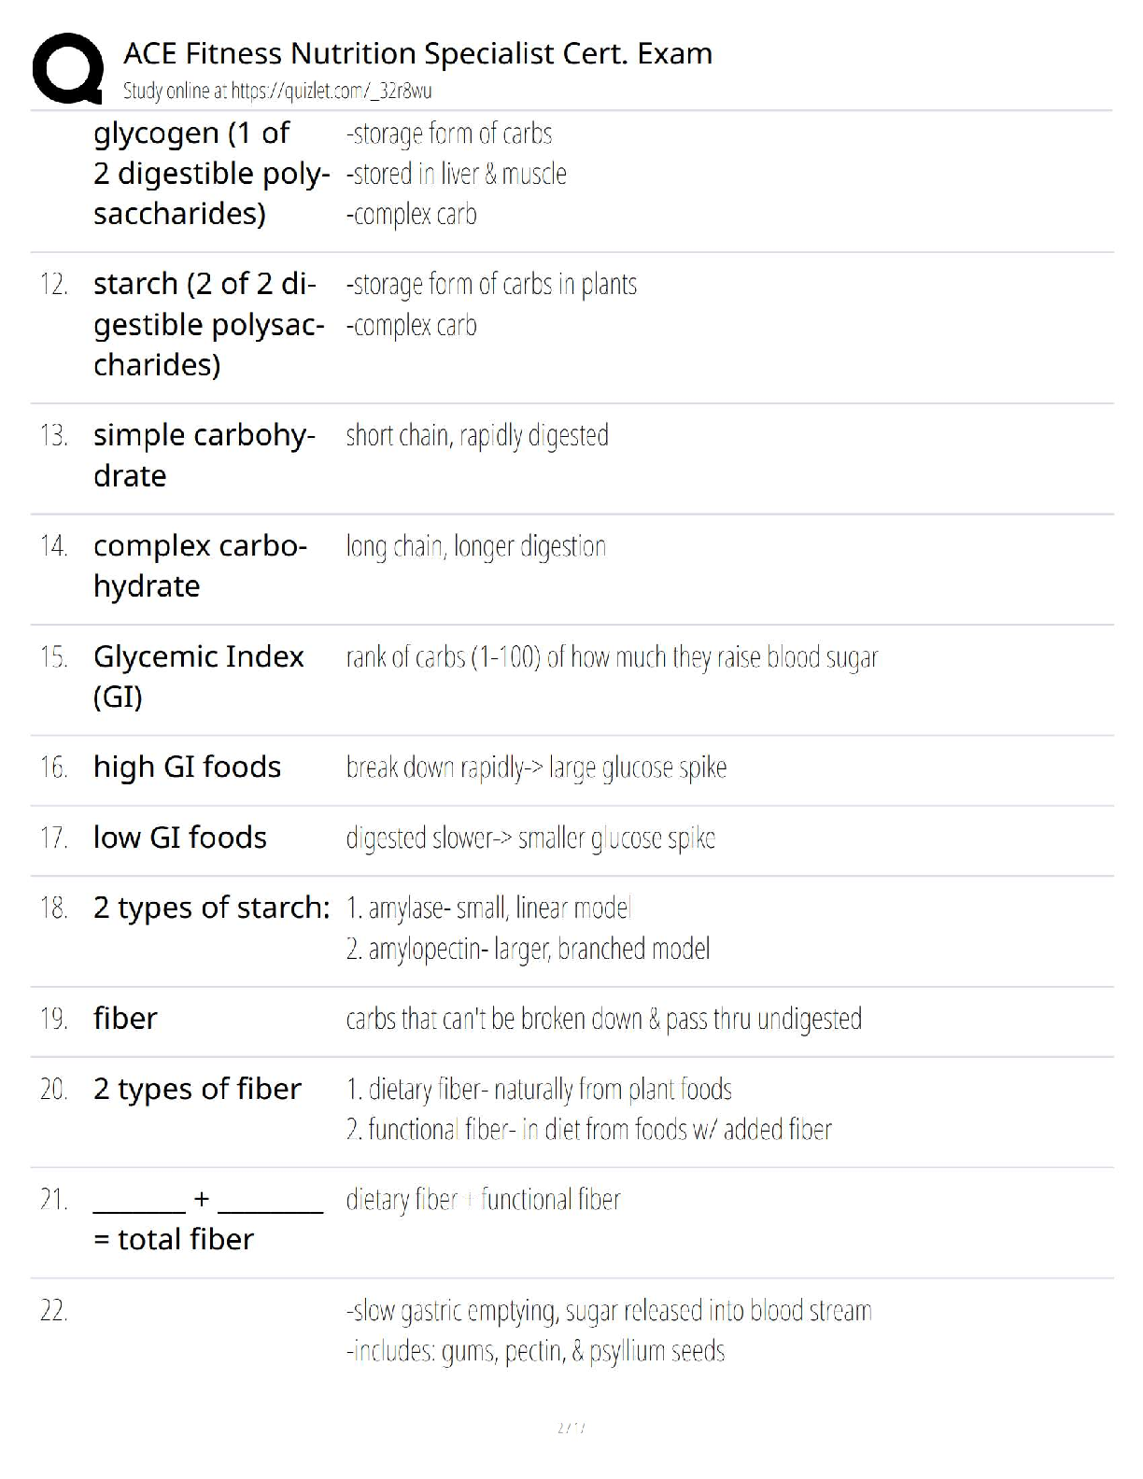1143x1479 pixels.
Task: Click the ACE Fitness Nutrition Specialist title
Action: [417, 53]
